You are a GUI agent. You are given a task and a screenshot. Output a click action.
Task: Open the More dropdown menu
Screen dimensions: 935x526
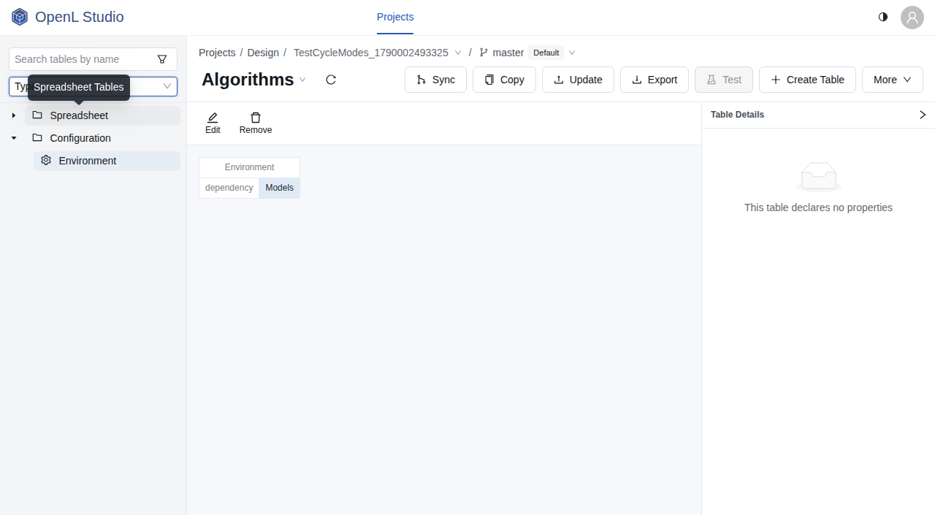pos(893,80)
